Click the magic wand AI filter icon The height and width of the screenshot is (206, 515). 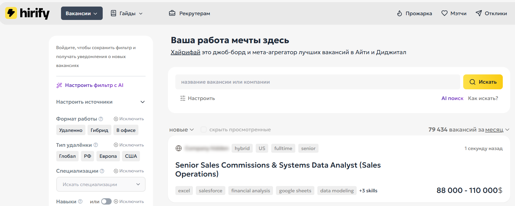[x=59, y=85]
